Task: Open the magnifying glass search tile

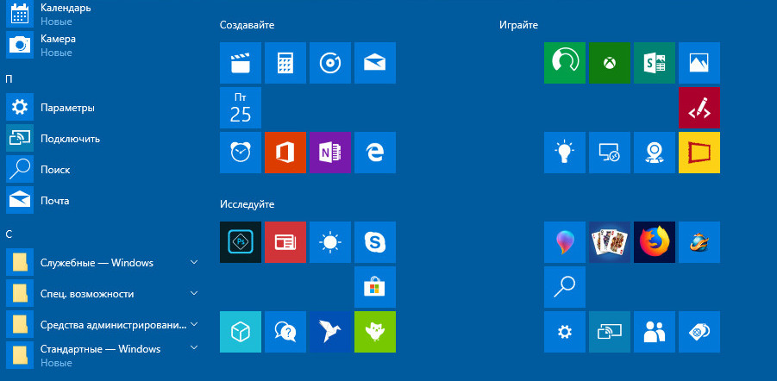Action: 564,287
